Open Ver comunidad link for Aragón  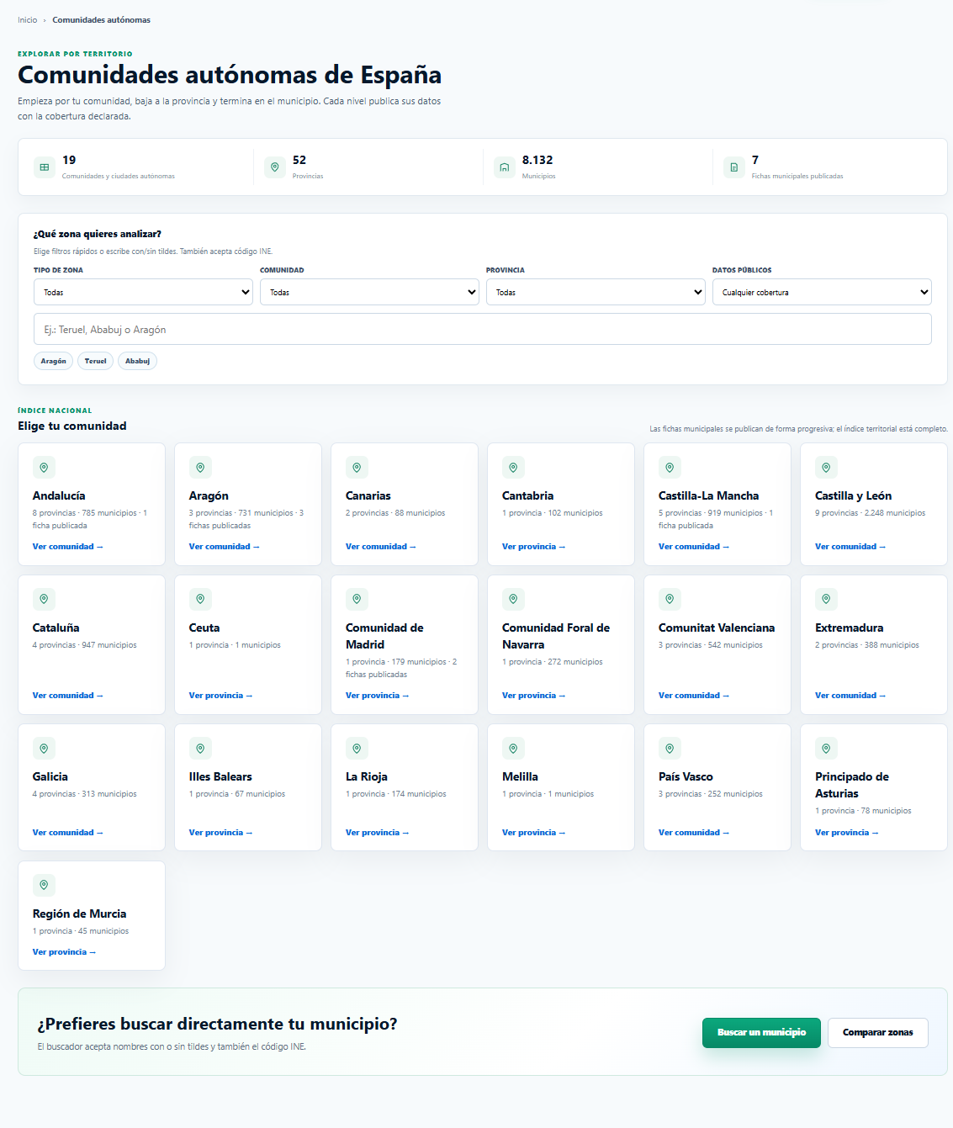point(225,547)
